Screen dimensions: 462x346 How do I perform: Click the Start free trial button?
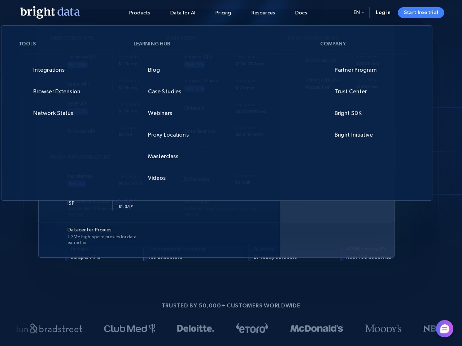click(421, 13)
